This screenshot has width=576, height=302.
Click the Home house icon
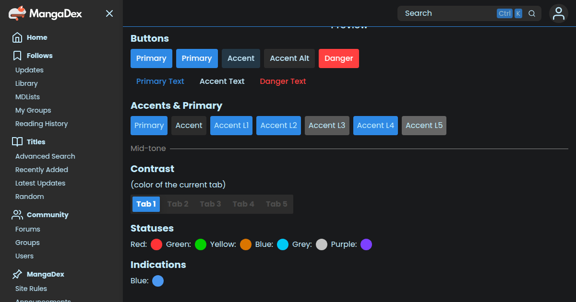17,37
